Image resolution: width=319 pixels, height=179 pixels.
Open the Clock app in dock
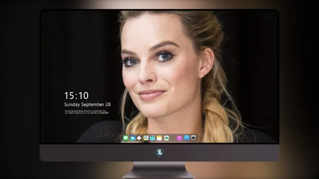[x=139, y=138]
